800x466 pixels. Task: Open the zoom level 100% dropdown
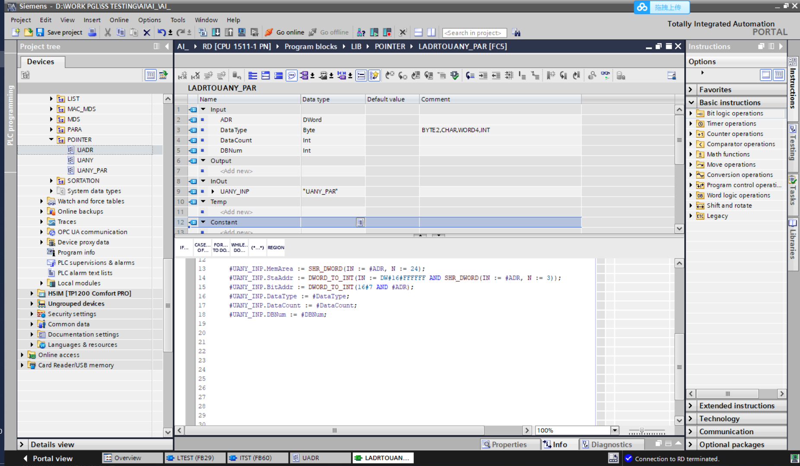(614, 430)
